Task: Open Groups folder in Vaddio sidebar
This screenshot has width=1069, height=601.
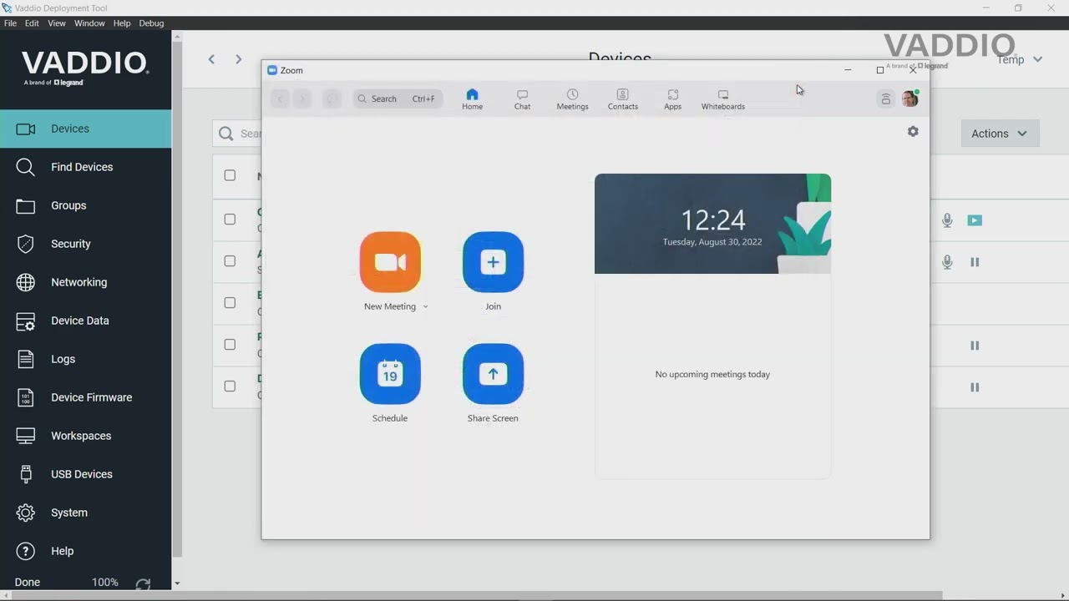Action: [86, 205]
